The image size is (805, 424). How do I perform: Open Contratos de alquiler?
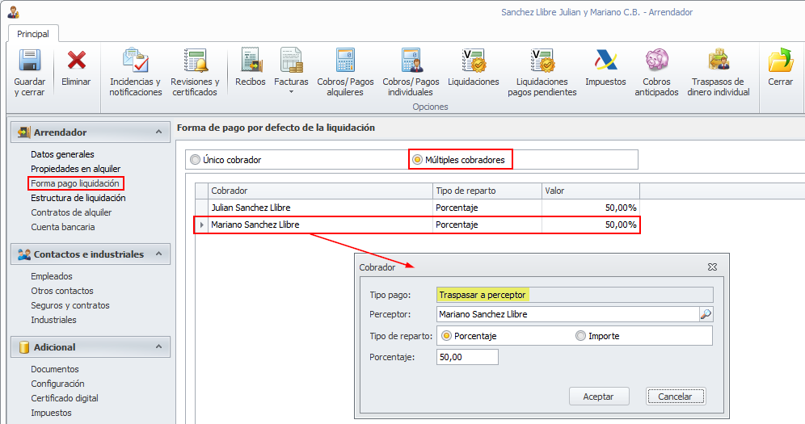tap(71, 212)
